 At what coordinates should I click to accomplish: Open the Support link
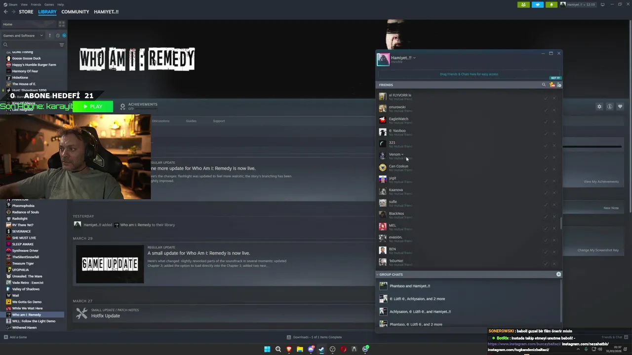219,121
